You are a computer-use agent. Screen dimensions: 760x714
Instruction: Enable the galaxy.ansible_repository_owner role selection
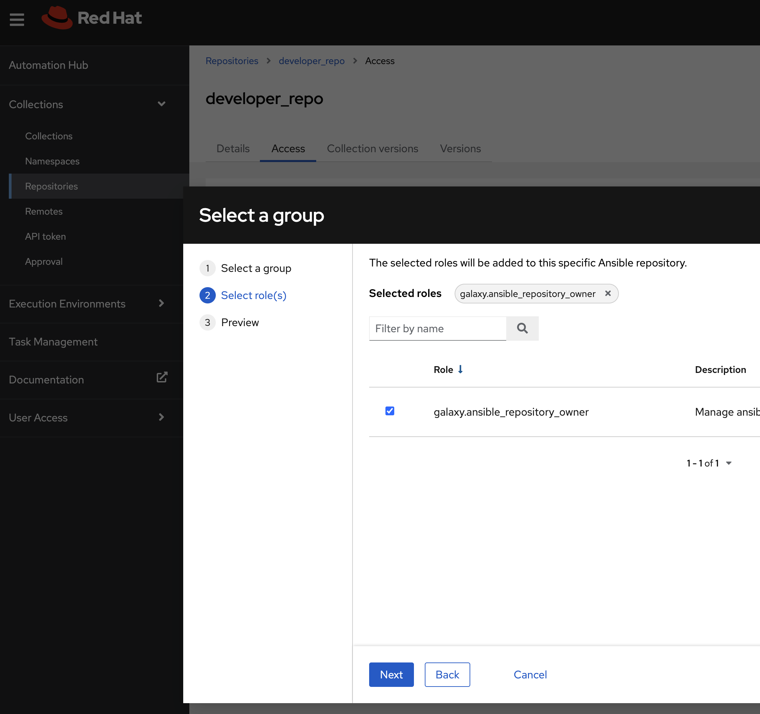pyautogui.click(x=389, y=411)
